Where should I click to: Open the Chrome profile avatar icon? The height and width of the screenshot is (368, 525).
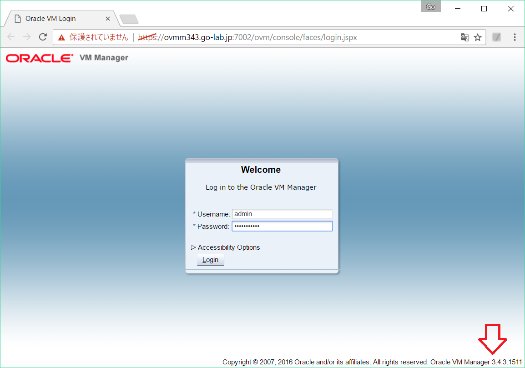coord(496,37)
